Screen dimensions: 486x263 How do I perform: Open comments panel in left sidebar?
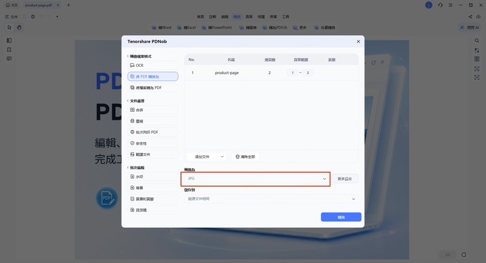[x=9, y=58]
